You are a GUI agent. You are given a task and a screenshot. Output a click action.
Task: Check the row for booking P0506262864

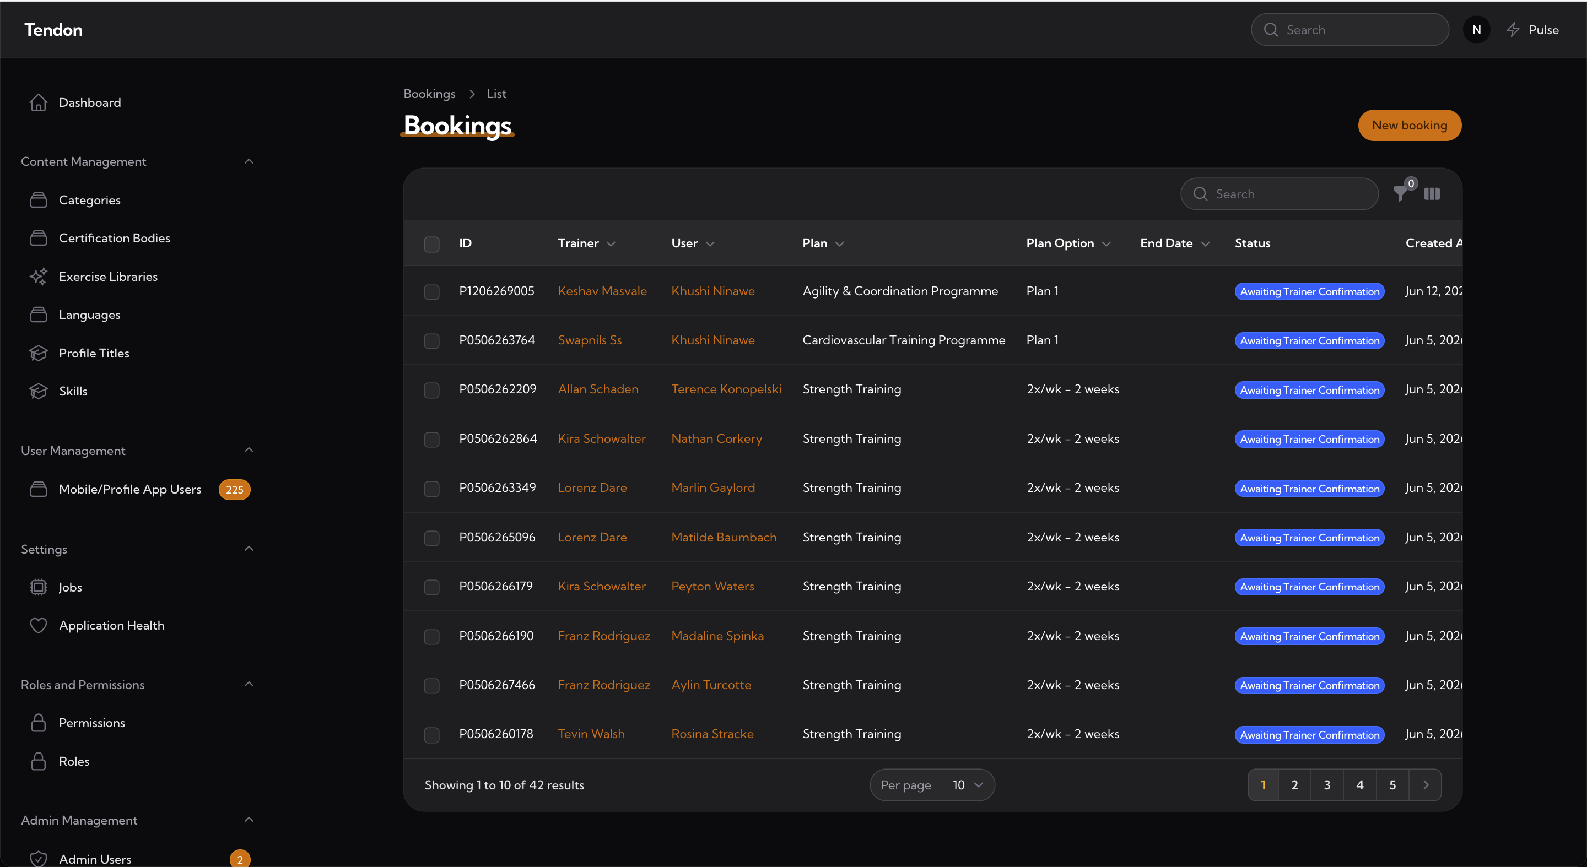[x=432, y=440]
